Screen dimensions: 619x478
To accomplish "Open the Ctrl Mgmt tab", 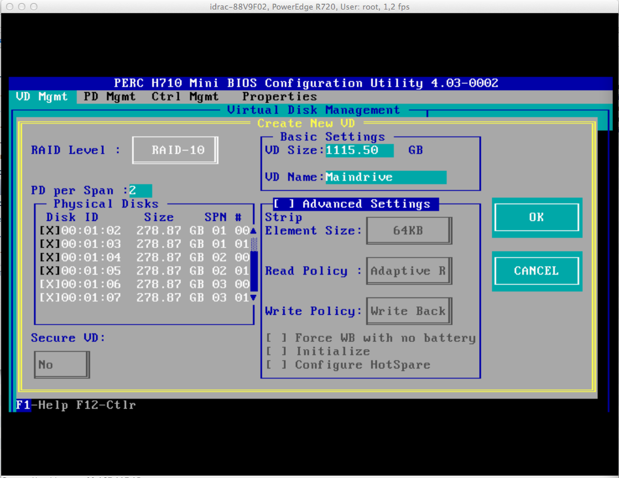I will click(x=185, y=97).
